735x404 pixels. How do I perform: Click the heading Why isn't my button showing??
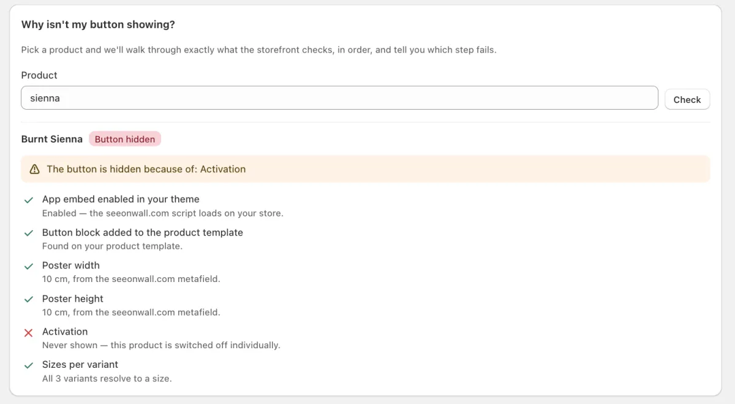(98, 25)
